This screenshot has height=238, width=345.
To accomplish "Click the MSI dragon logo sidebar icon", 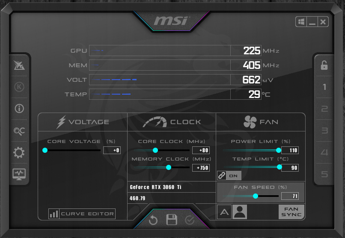I will pyautogui.click(x=19, y=65).
